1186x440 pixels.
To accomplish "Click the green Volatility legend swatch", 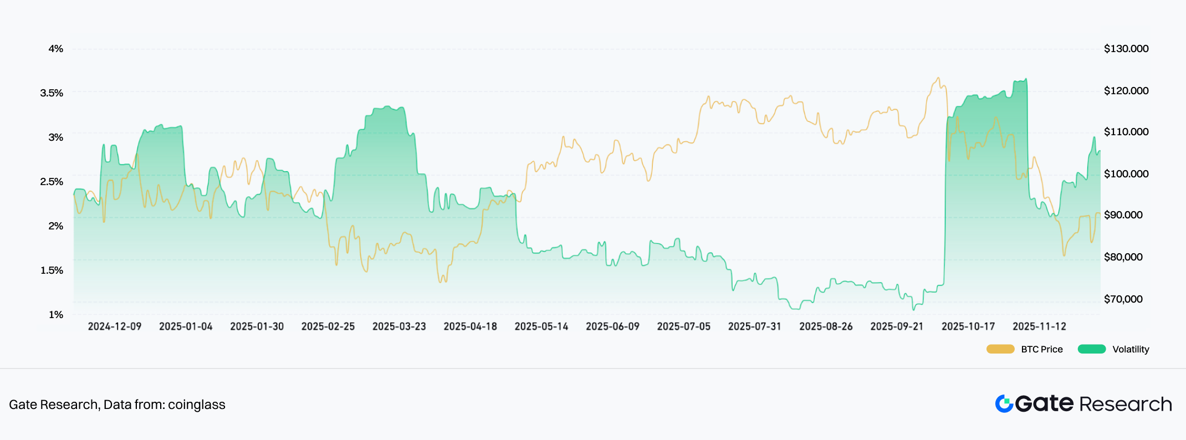I will point(1092,349).
